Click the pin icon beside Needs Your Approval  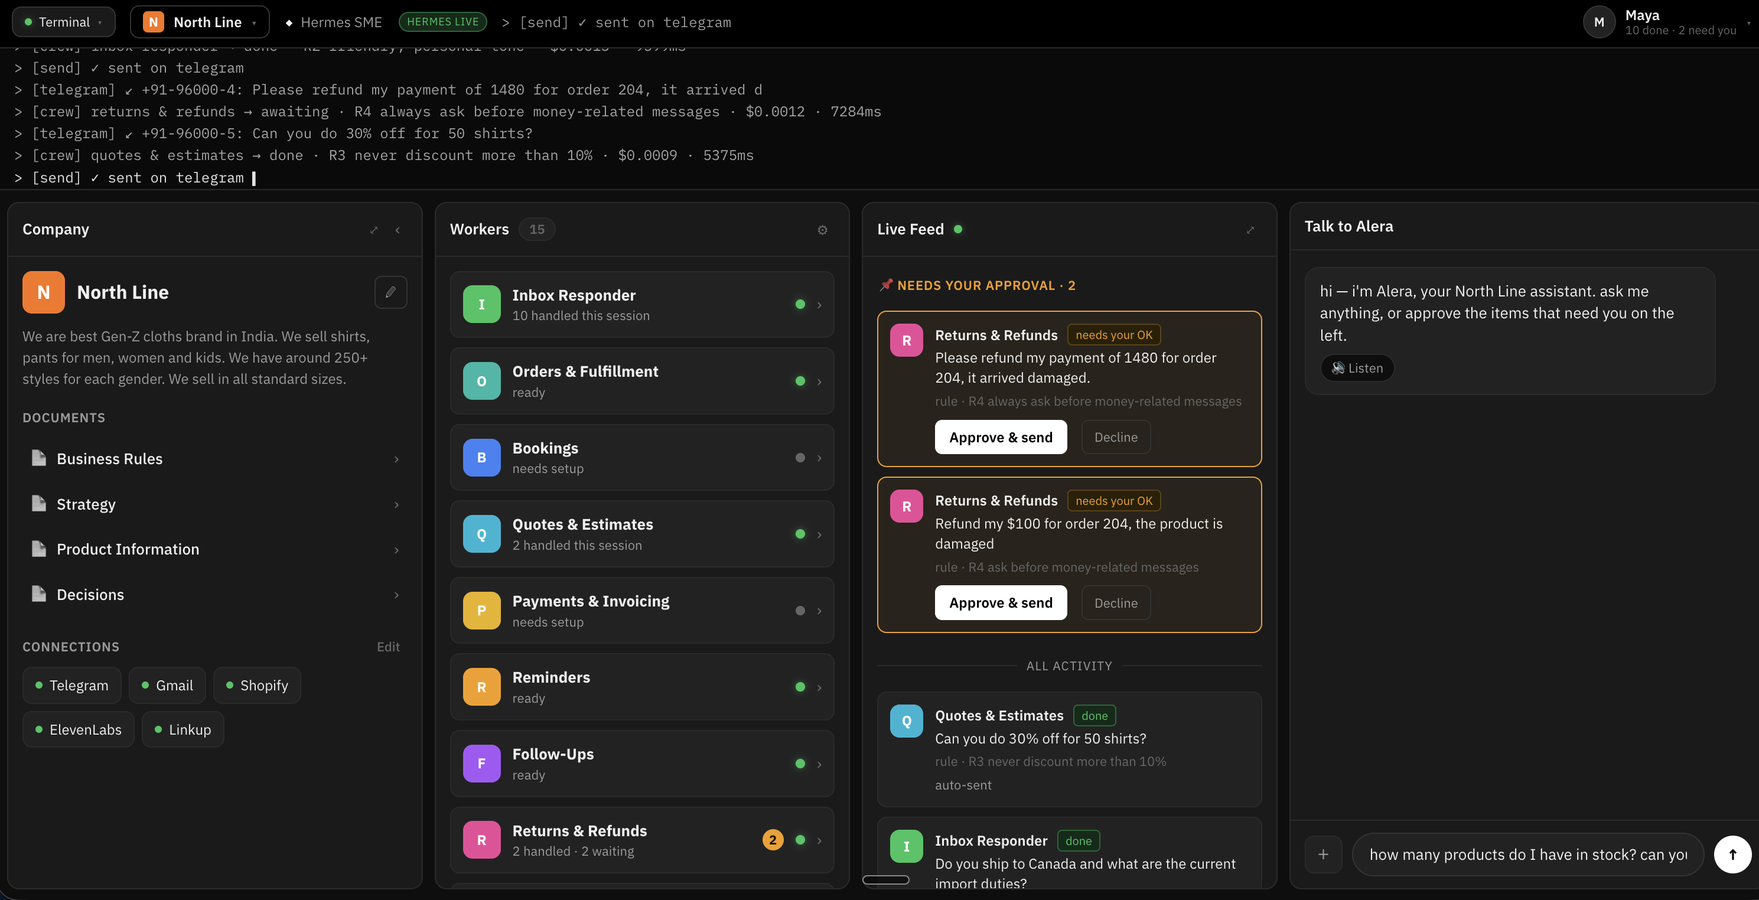tap(885, 285)
